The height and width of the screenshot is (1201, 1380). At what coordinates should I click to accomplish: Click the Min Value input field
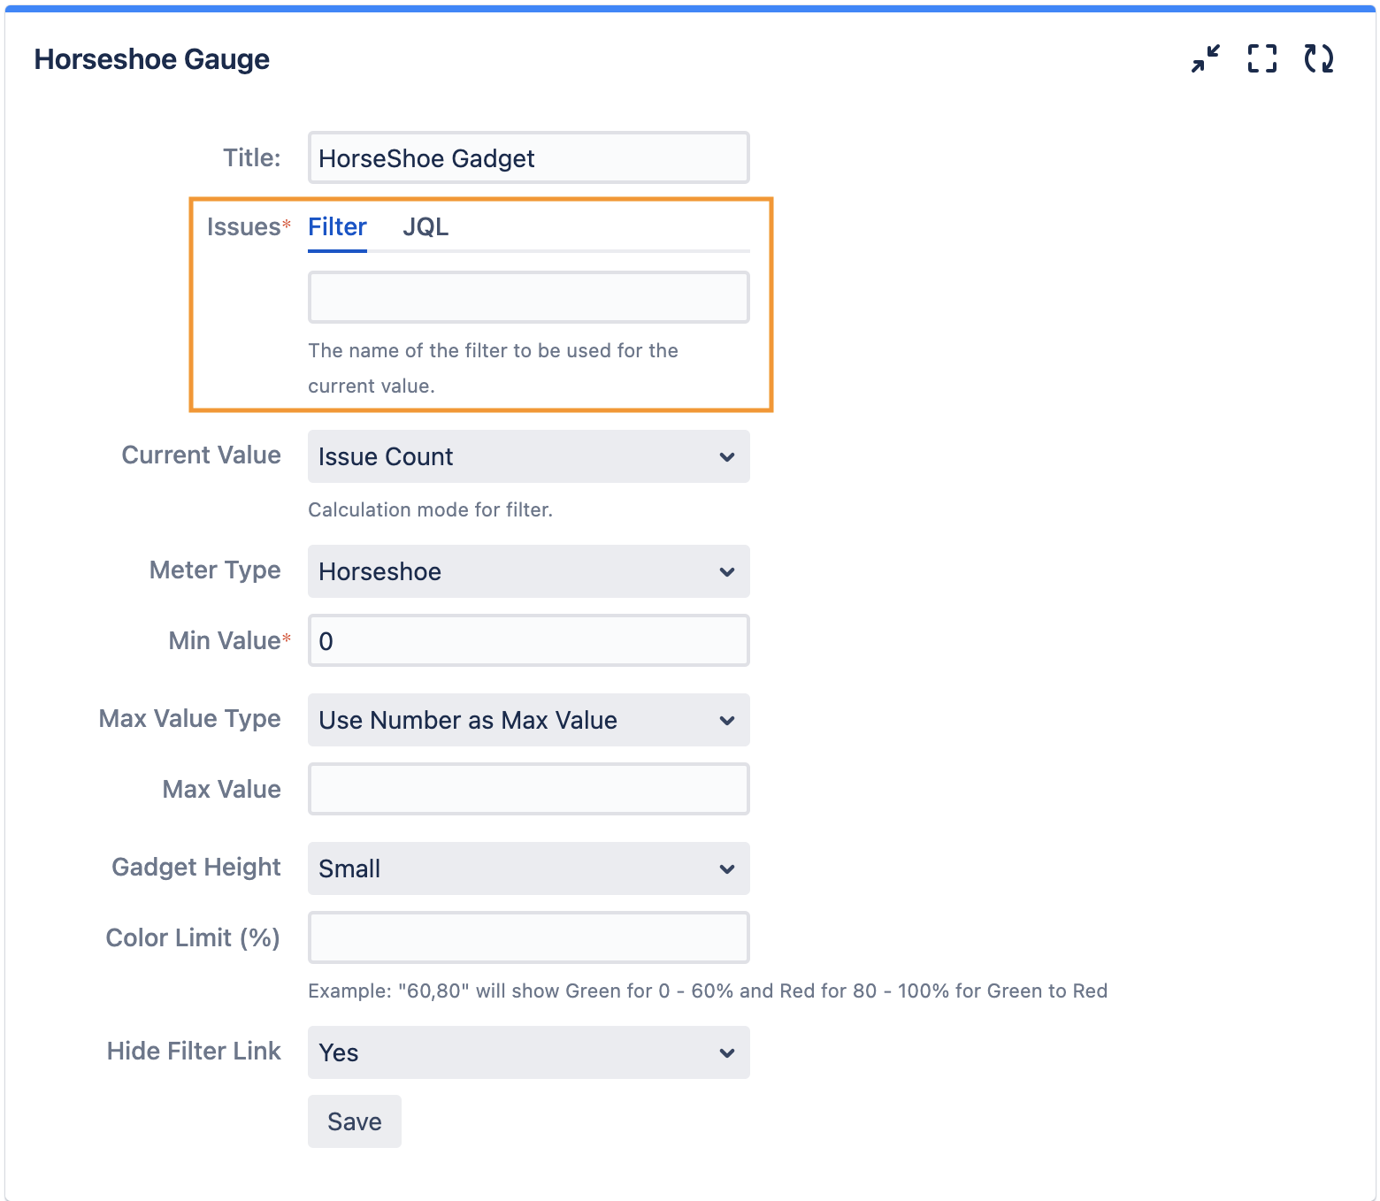click(528, 640)
